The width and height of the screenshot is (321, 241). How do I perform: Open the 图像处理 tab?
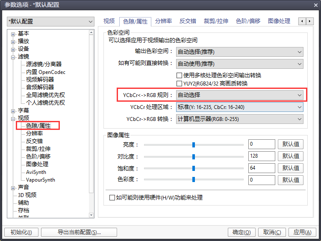tap(279, 21)
